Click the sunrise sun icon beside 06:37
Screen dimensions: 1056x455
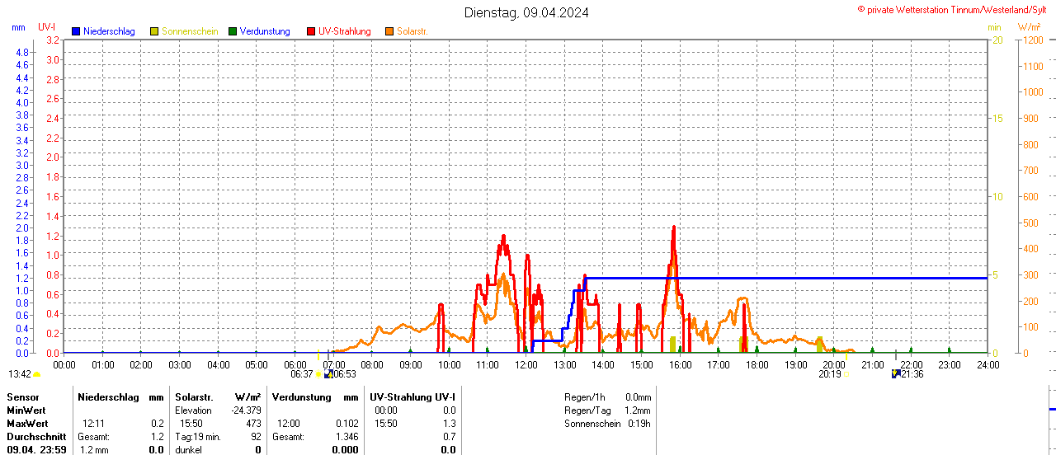coord(319,374)
